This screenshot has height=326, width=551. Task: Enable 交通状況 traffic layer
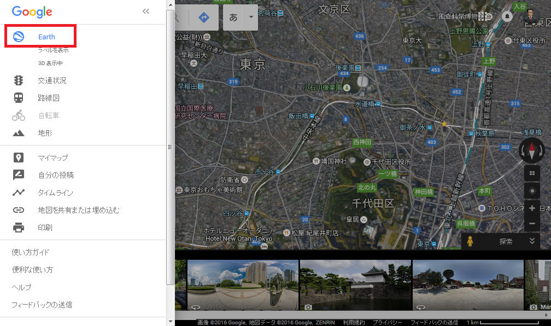pyautogui.click(x=52, y=80)
